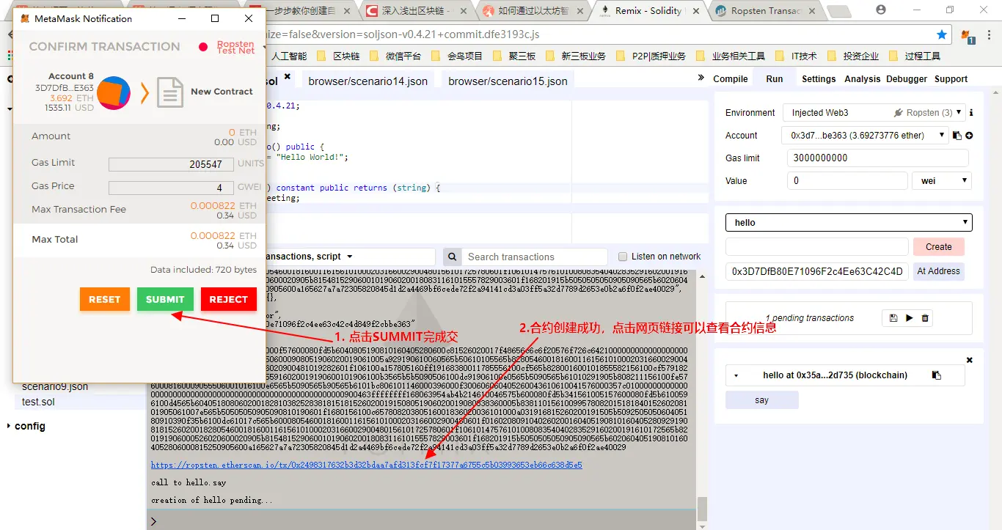Click REJECT in MetaMask notification
This screenshot has height=530, width=1002.
pyautogui.click(x=228, y=299)
